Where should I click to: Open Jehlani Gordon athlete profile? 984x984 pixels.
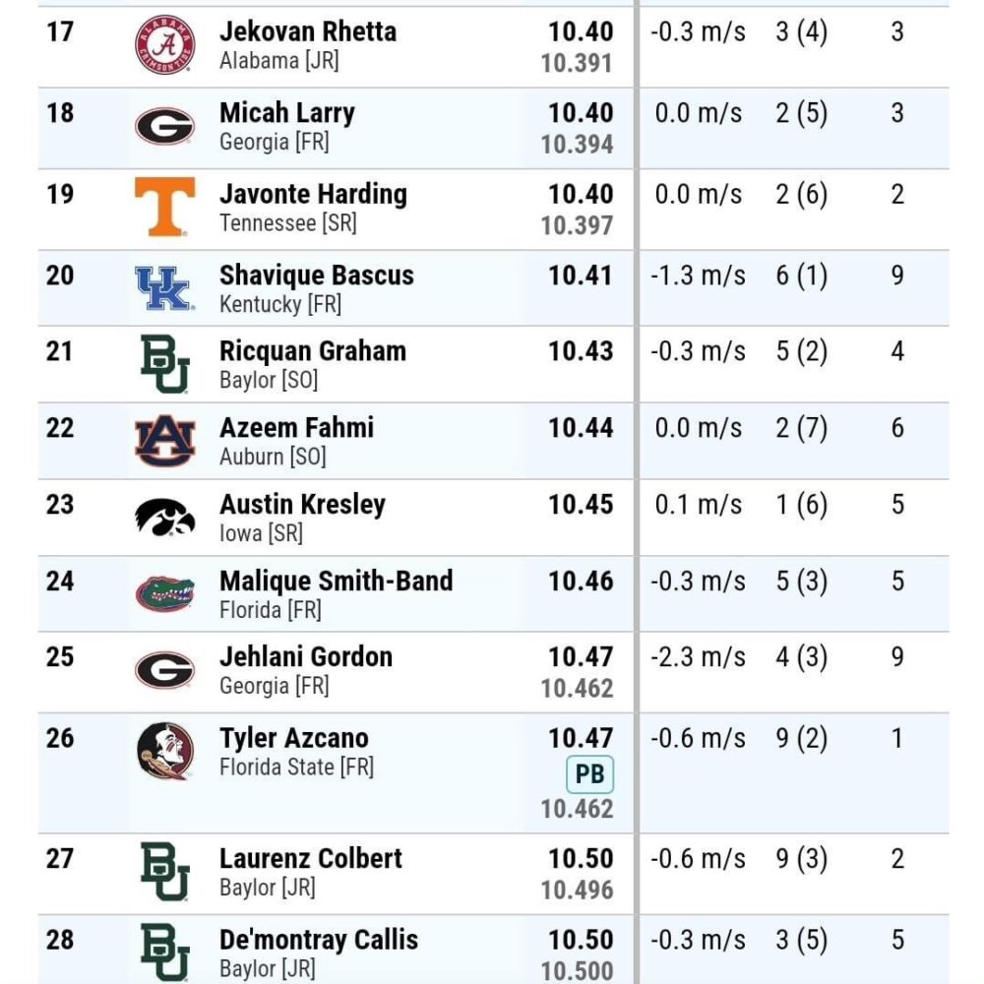tap(306, 656)
